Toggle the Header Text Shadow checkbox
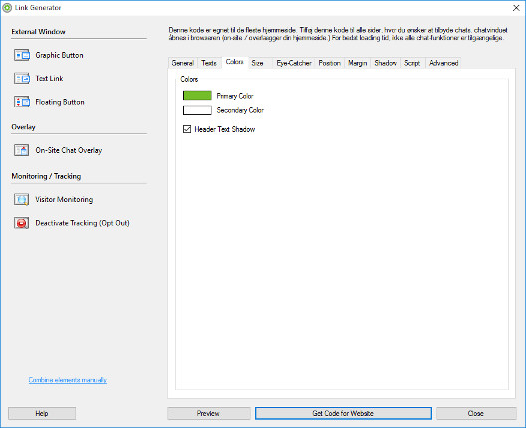526x428 pixels. coord(187,129)
